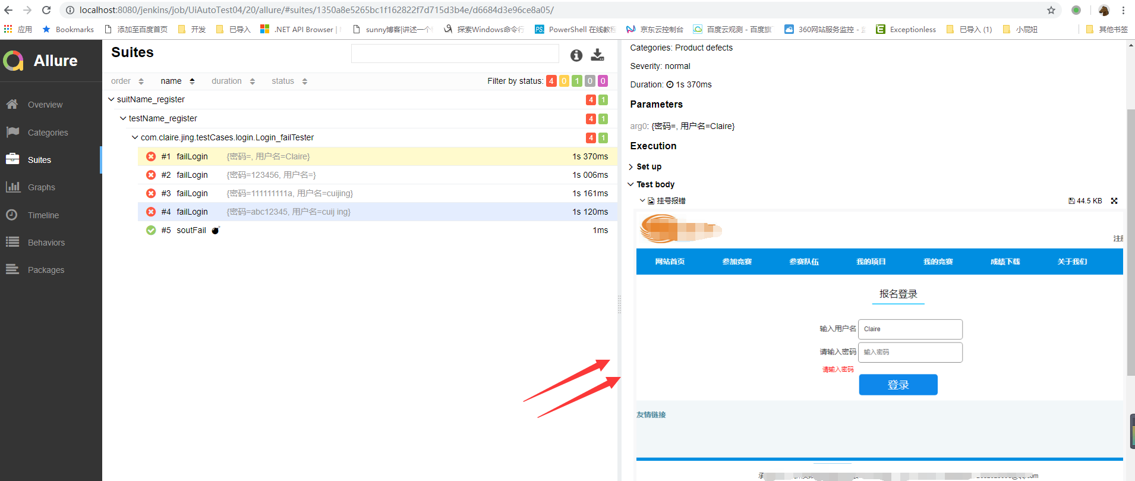The width and height of the screenshot is (1135, 481).
Task: Collapse the Login_failTester class node
Action: click(x=135, y=137)
